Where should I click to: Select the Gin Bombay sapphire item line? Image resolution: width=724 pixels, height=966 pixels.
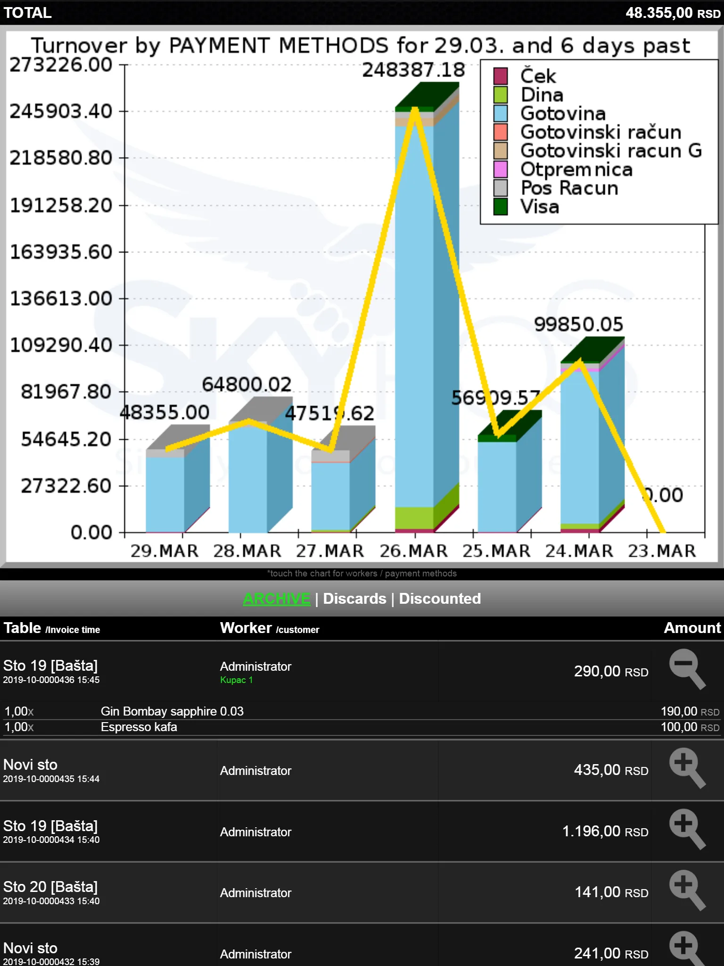click(x=362, y=711)
